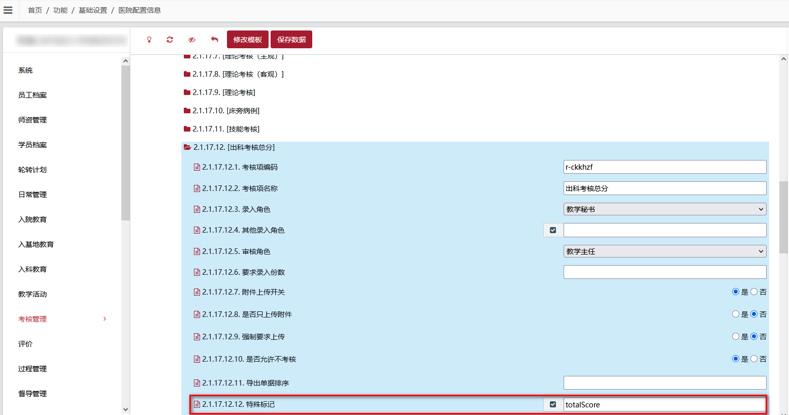The width and height of the screenshot is (789, 415).
Task: Select 否 for 是否只上传附件
Action: click(754, 314)
